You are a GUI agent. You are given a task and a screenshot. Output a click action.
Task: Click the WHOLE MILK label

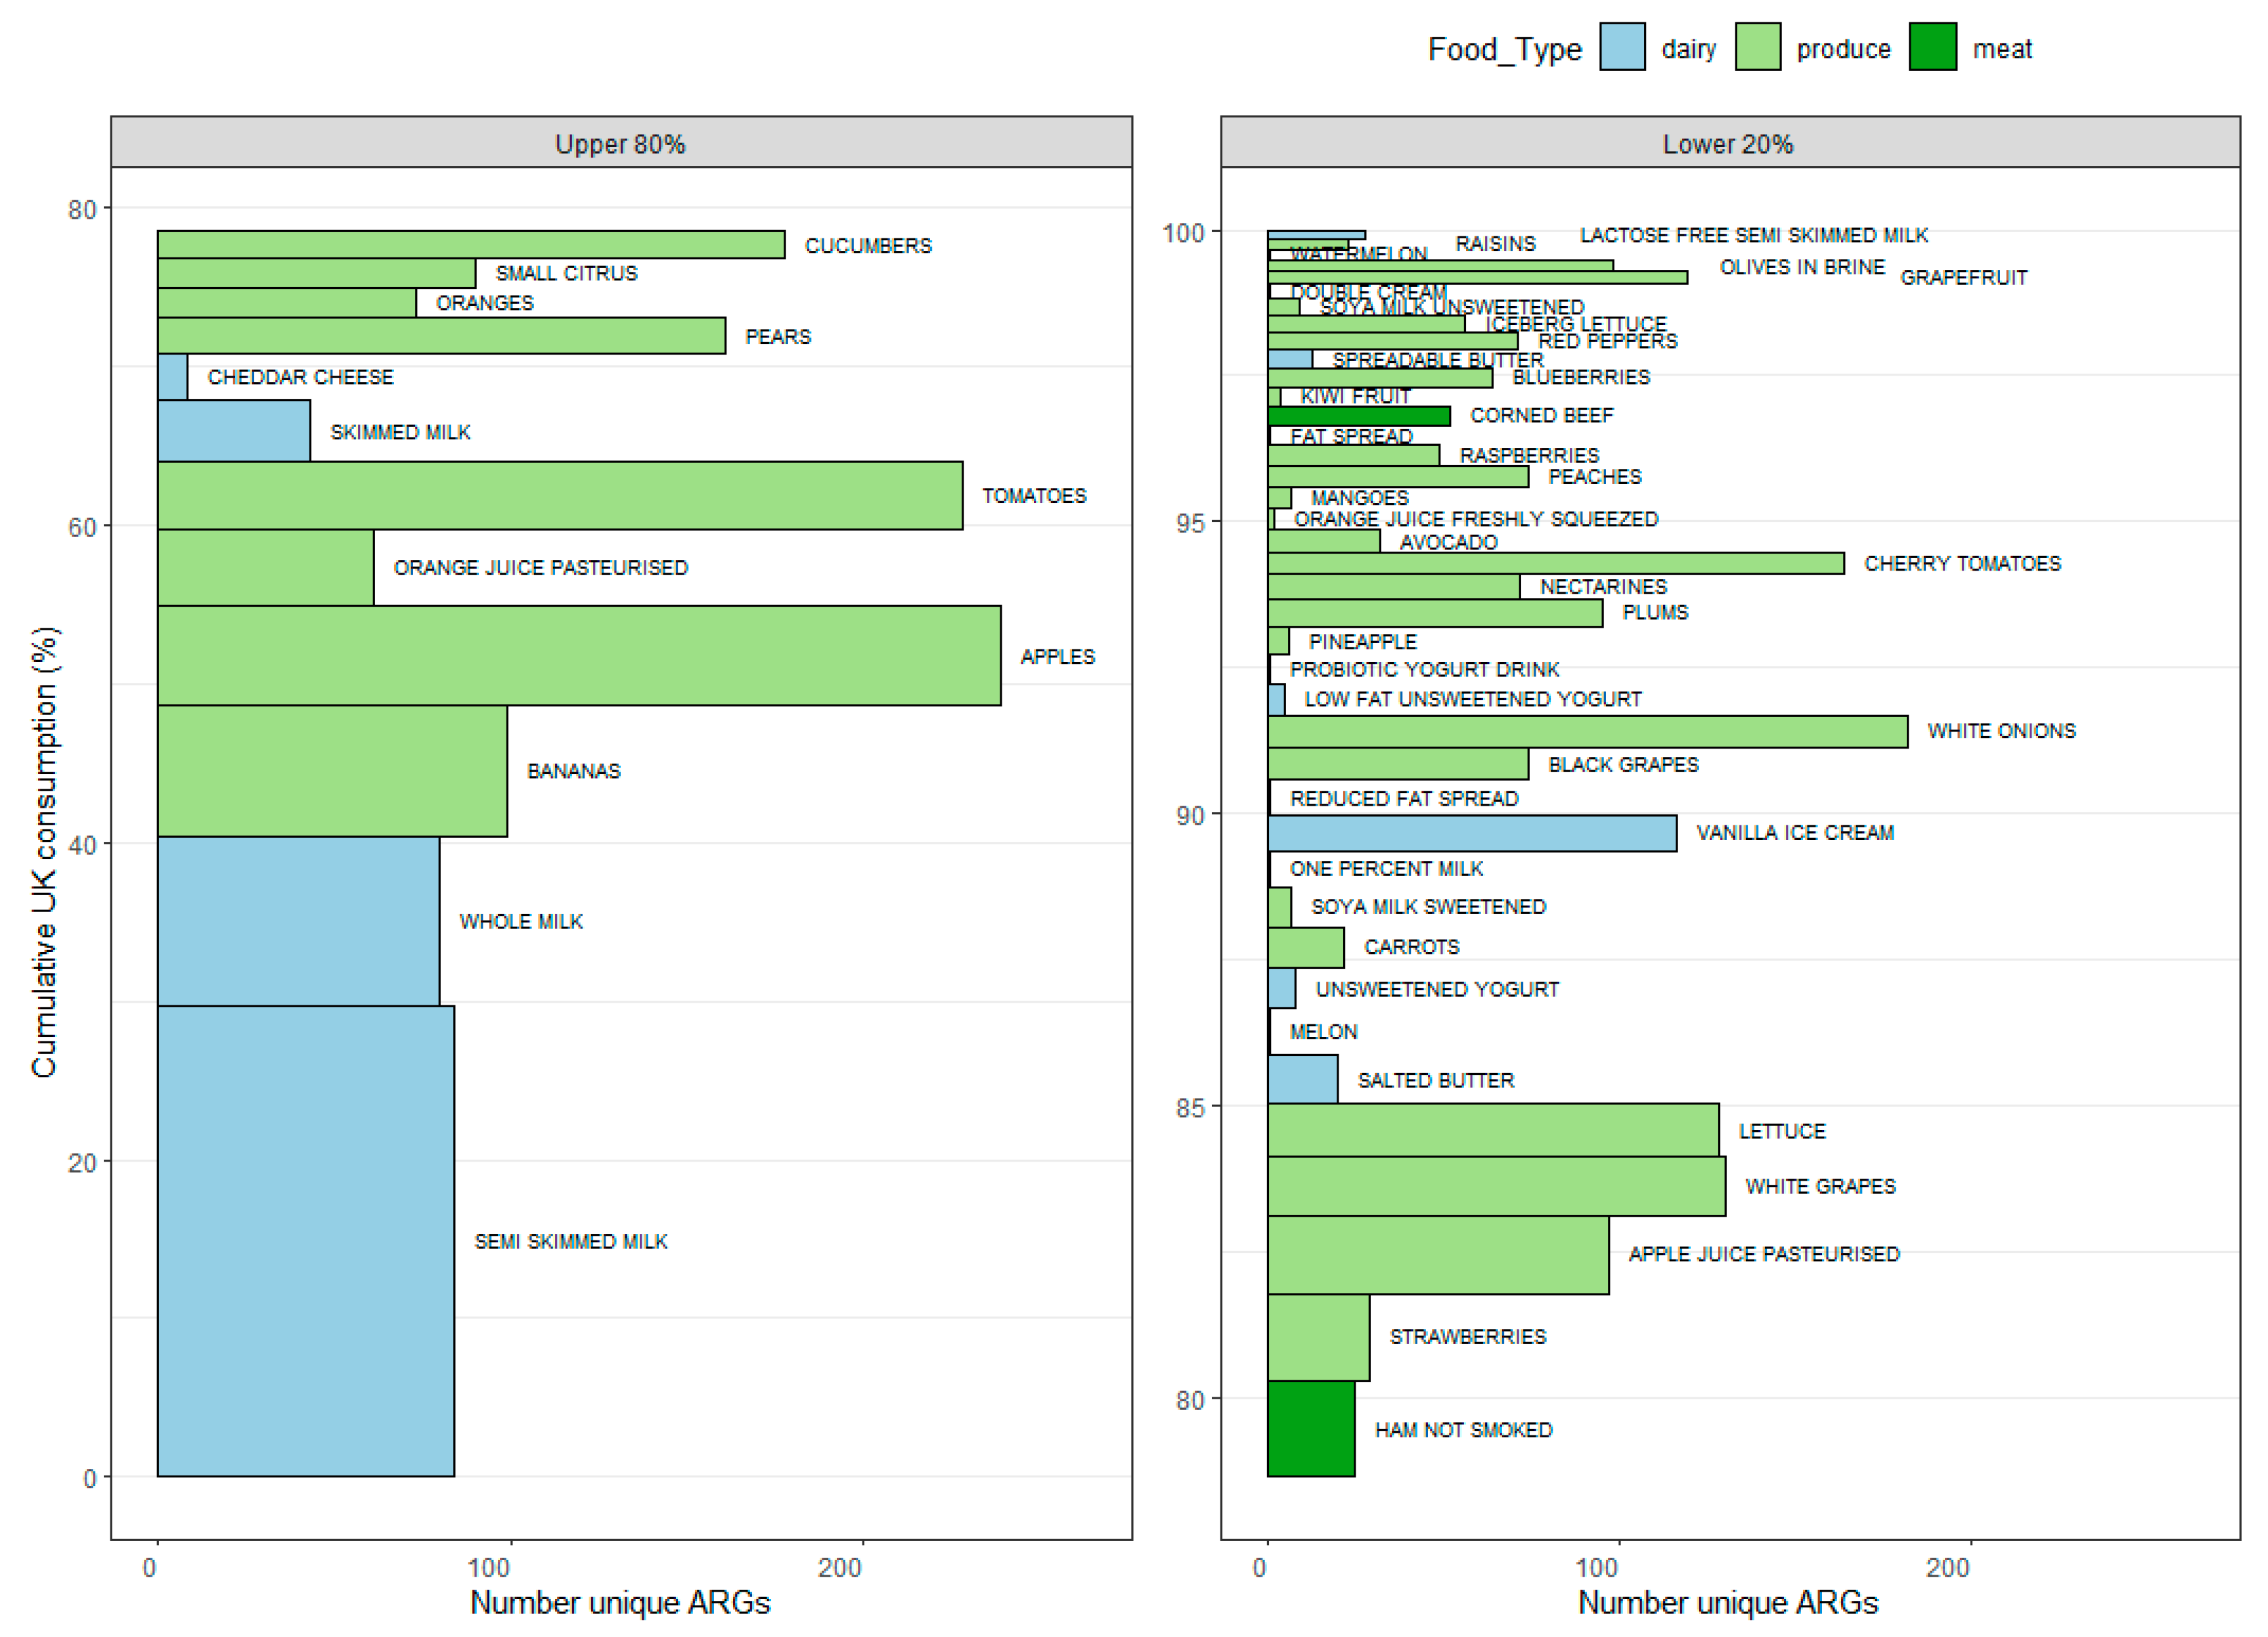(x=521, y=922)
